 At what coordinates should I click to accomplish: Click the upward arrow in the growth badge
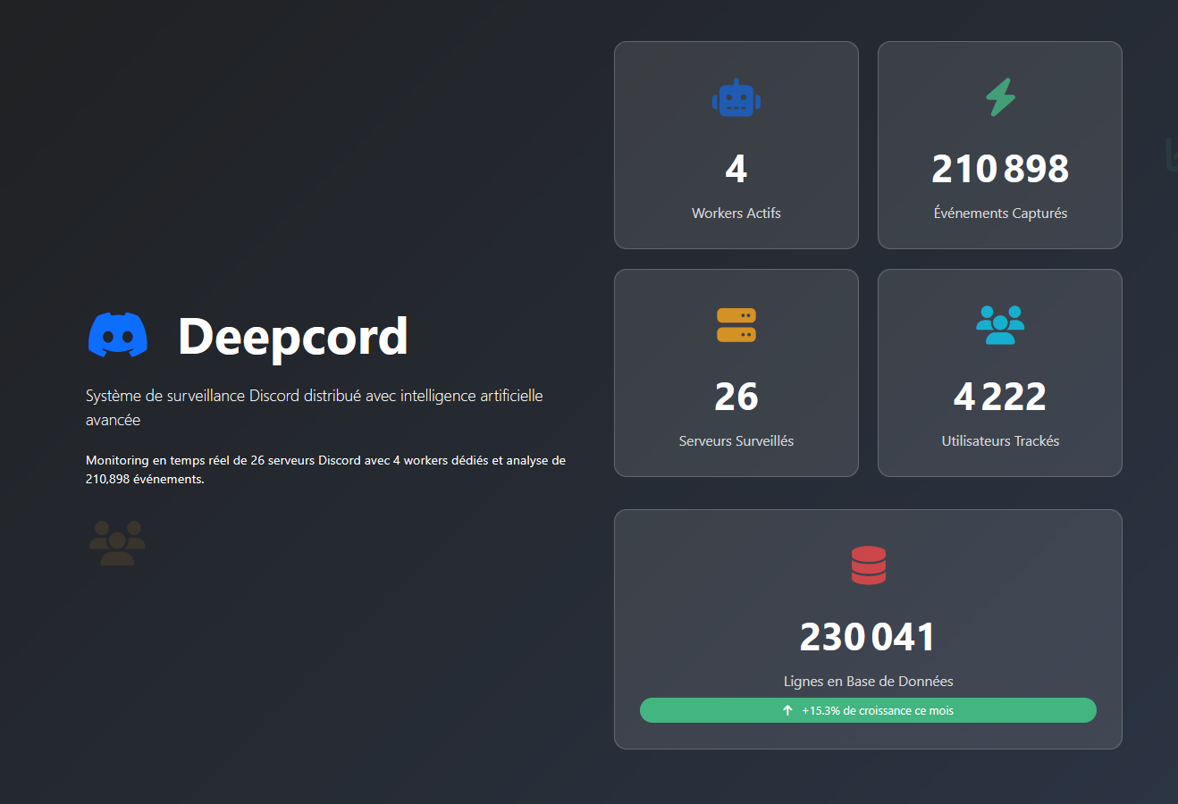click(x=787, y=710)
